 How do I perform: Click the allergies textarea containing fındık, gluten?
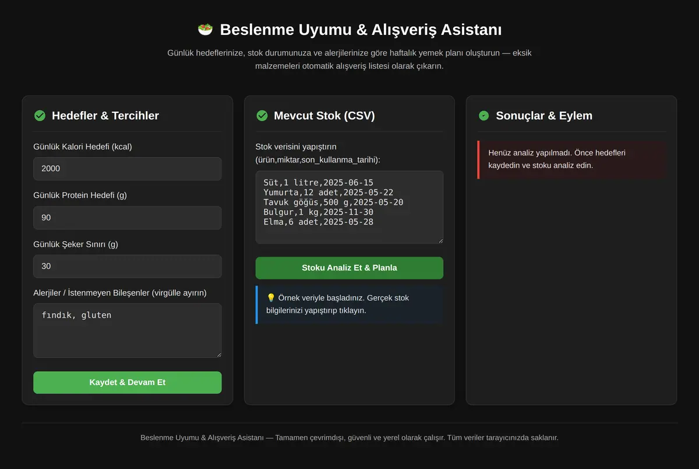point(128,331)
